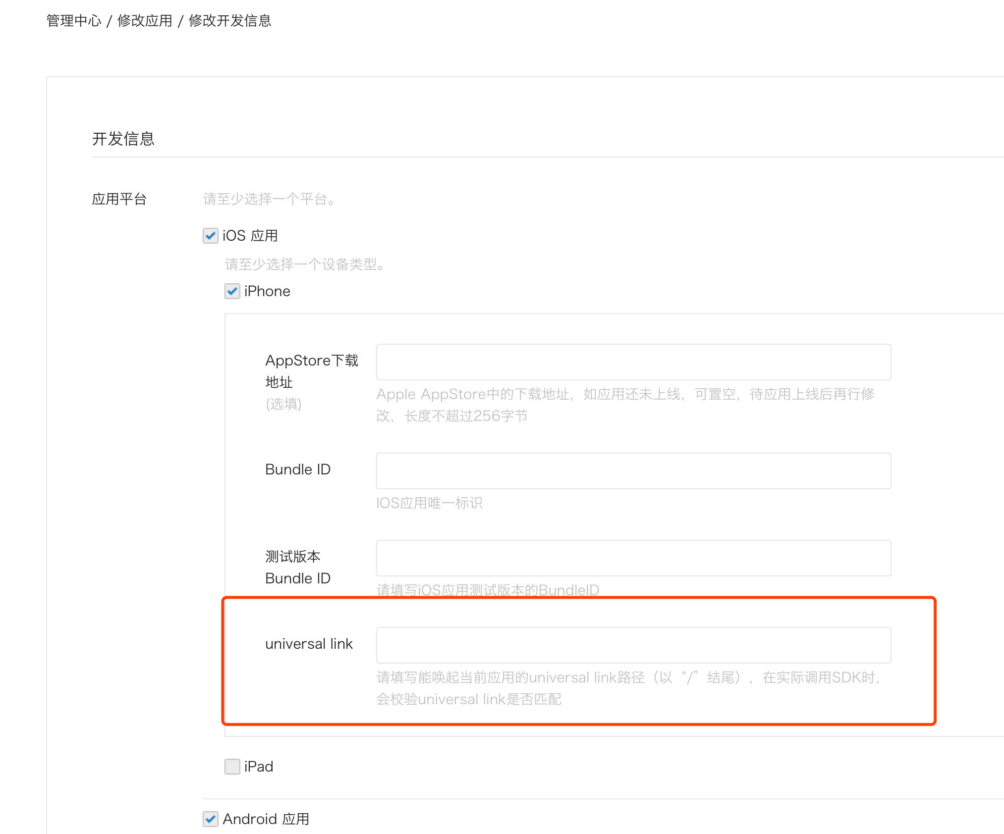This screenshot has width=1004, height=834.
Task: Click the iPad label text
Action: [x=259, y=767]
